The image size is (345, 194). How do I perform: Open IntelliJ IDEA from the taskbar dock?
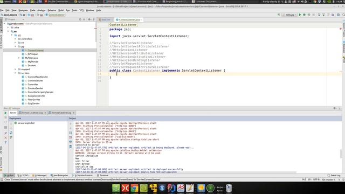(171, 188)
